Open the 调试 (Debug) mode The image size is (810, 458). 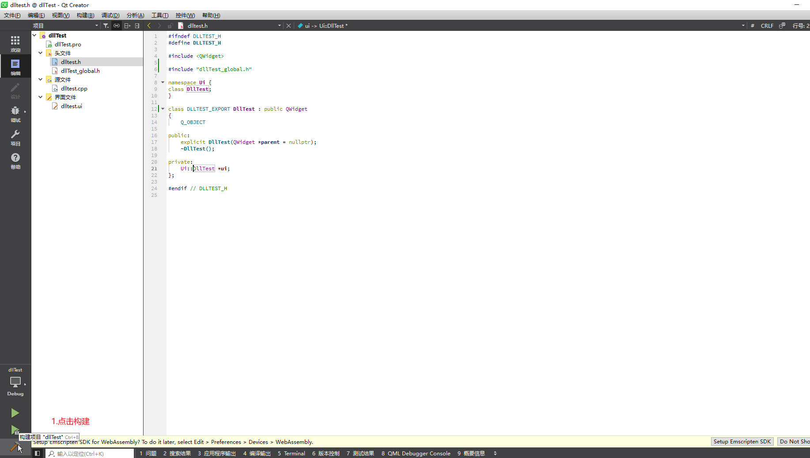pos(15,113)
